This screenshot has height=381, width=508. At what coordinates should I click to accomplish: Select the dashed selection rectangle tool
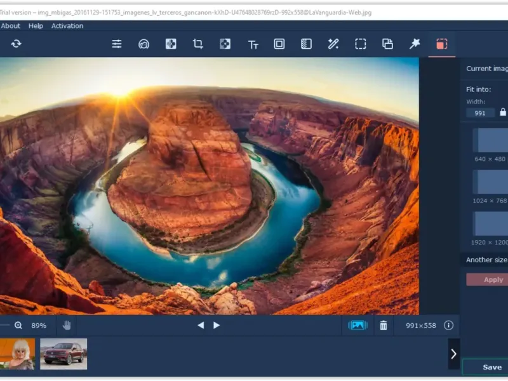tap(360, 44)
